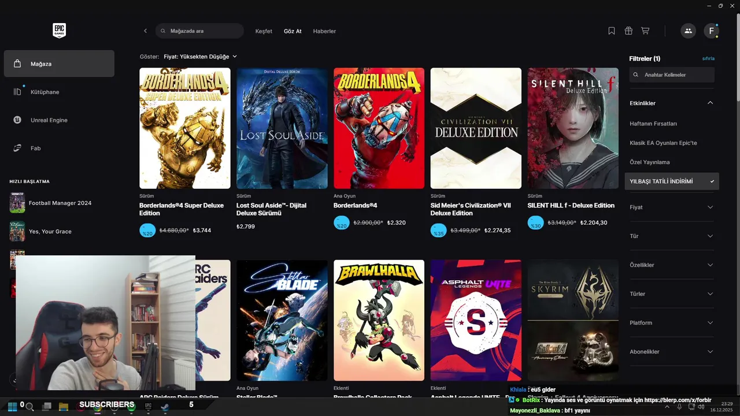Uncheck the YILBAŞI TATİLİ İNDİRİMİ filter
The height and width of the screenshot is (416, 740).
672,181
